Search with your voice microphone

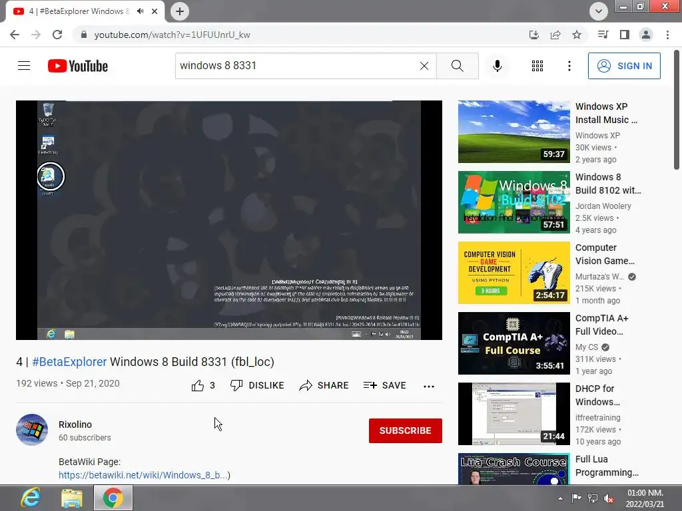pos(497,66)
